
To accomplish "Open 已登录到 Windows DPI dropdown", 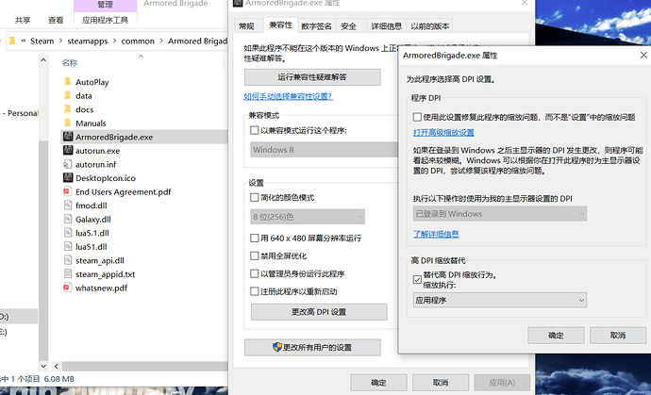I will 500,214.
